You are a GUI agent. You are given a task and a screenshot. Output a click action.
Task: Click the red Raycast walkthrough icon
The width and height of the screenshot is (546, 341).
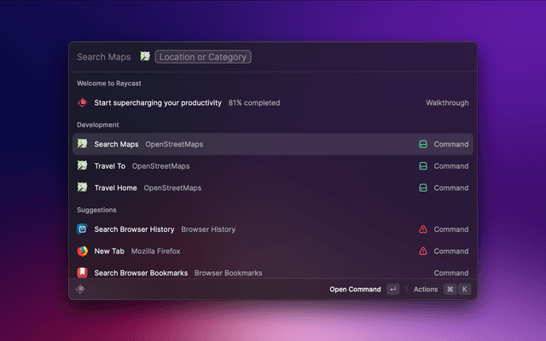pos(83,103)
